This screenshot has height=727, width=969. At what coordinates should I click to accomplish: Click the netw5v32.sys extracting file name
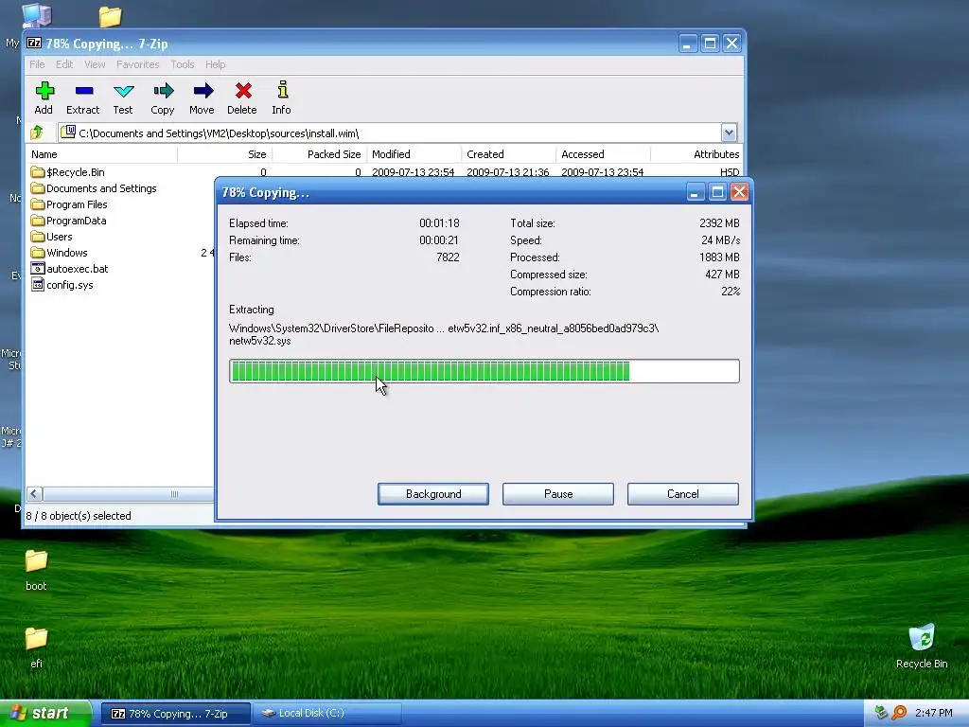point(259,341)
